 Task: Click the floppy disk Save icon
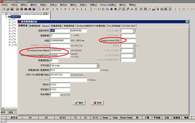(x=12, y=9)
